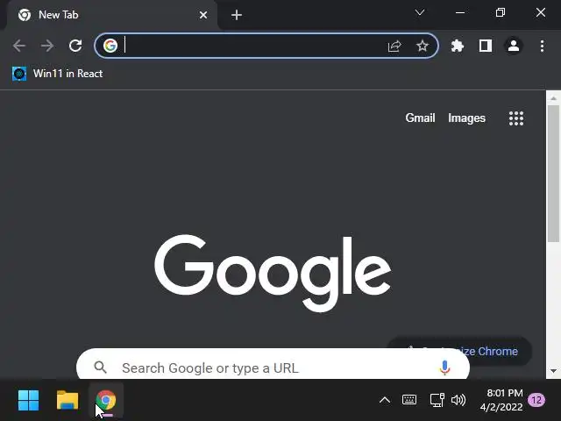This screenshot has width=561, height=421.
Task: Toggle the side panel icon
Action: [x=486, y=46]
